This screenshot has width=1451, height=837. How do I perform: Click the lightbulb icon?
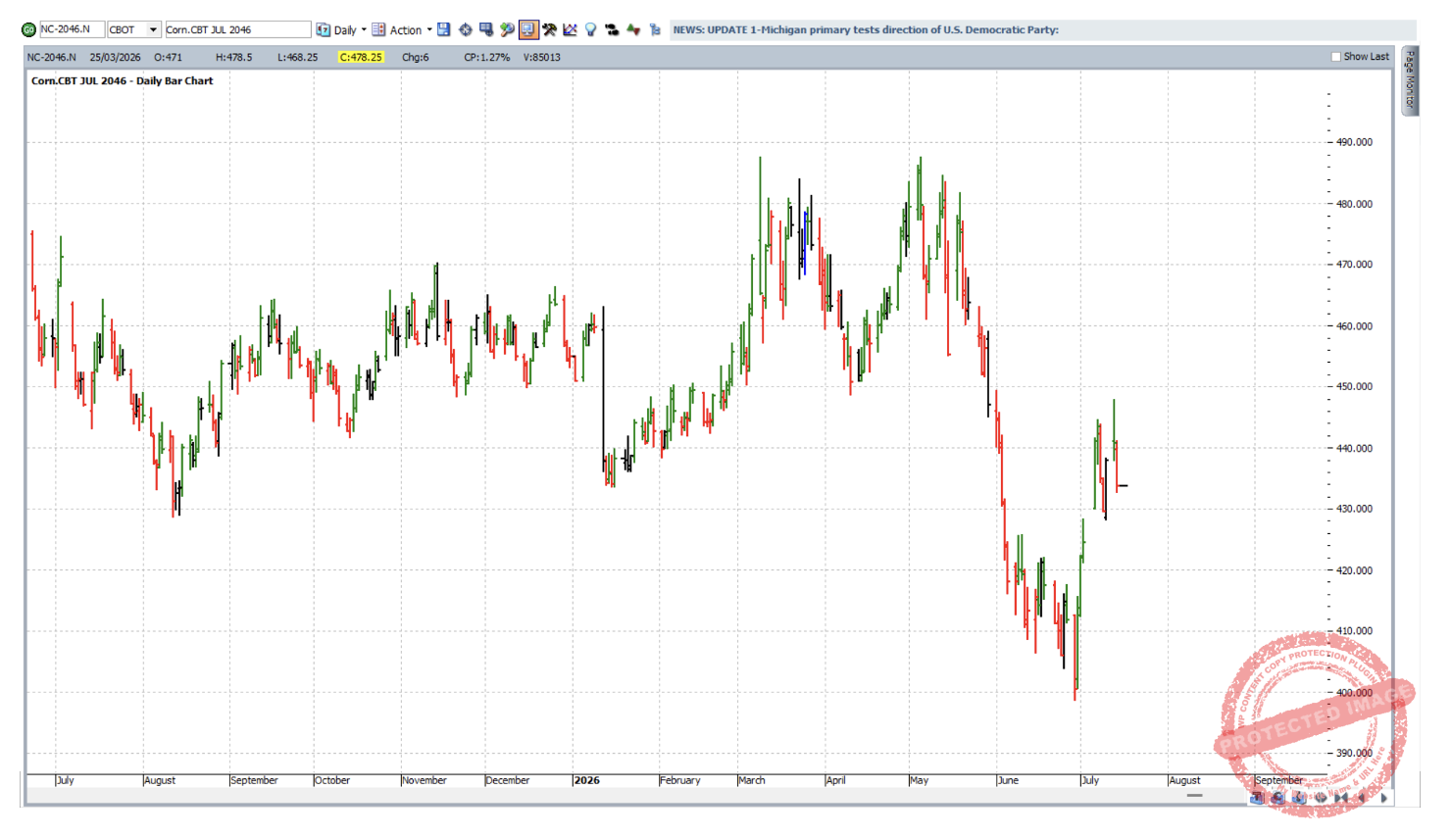click(591, 29)
